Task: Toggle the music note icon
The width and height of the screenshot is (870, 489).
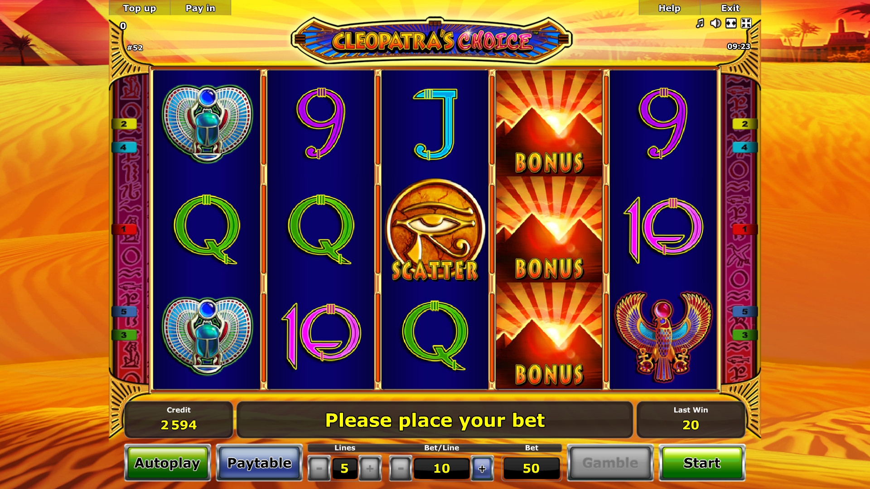Action: (700, 23)
